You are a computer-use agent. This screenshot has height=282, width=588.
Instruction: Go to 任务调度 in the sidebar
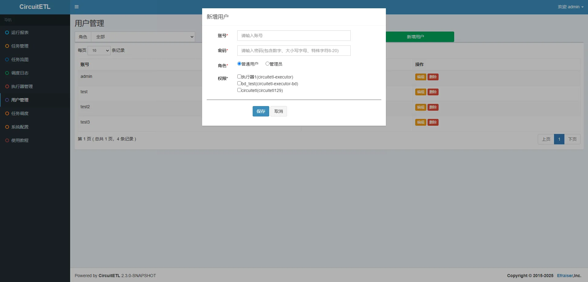click(x=20, y=113)
